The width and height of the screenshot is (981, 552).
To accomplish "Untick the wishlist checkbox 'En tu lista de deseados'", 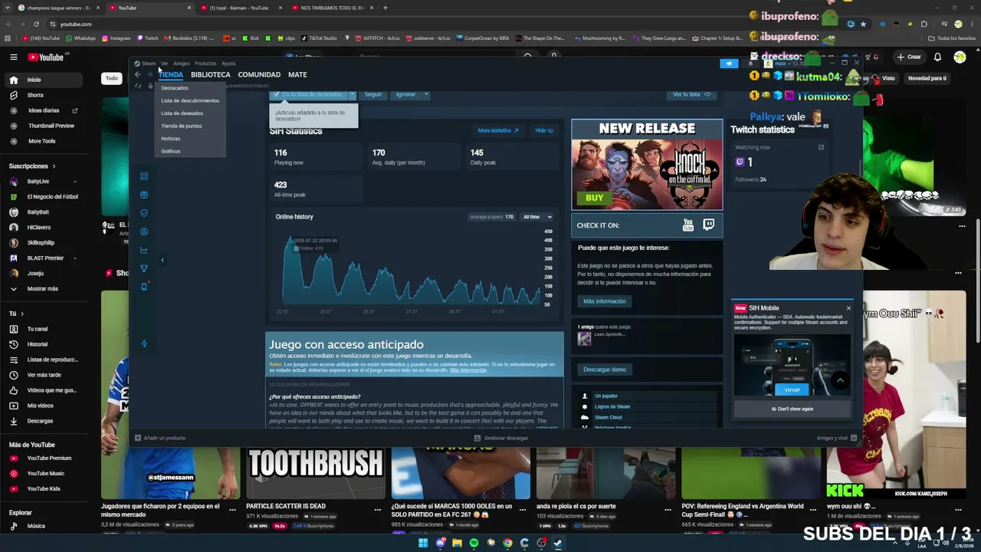I will click(277, 94).
